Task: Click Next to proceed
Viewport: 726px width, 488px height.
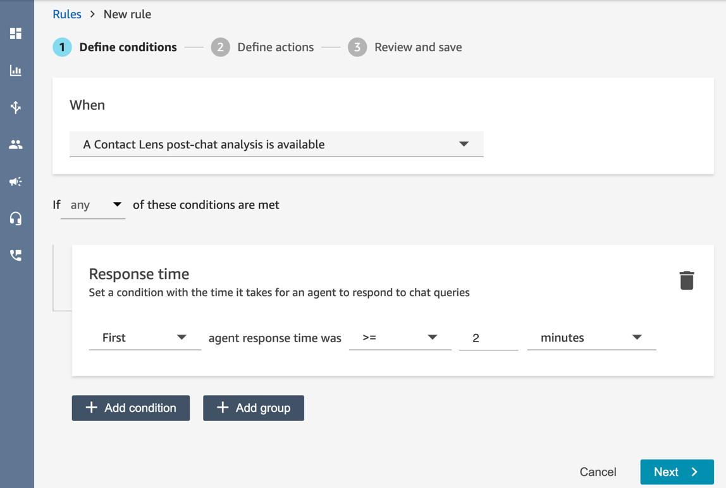Action: (x=677, y=472)
